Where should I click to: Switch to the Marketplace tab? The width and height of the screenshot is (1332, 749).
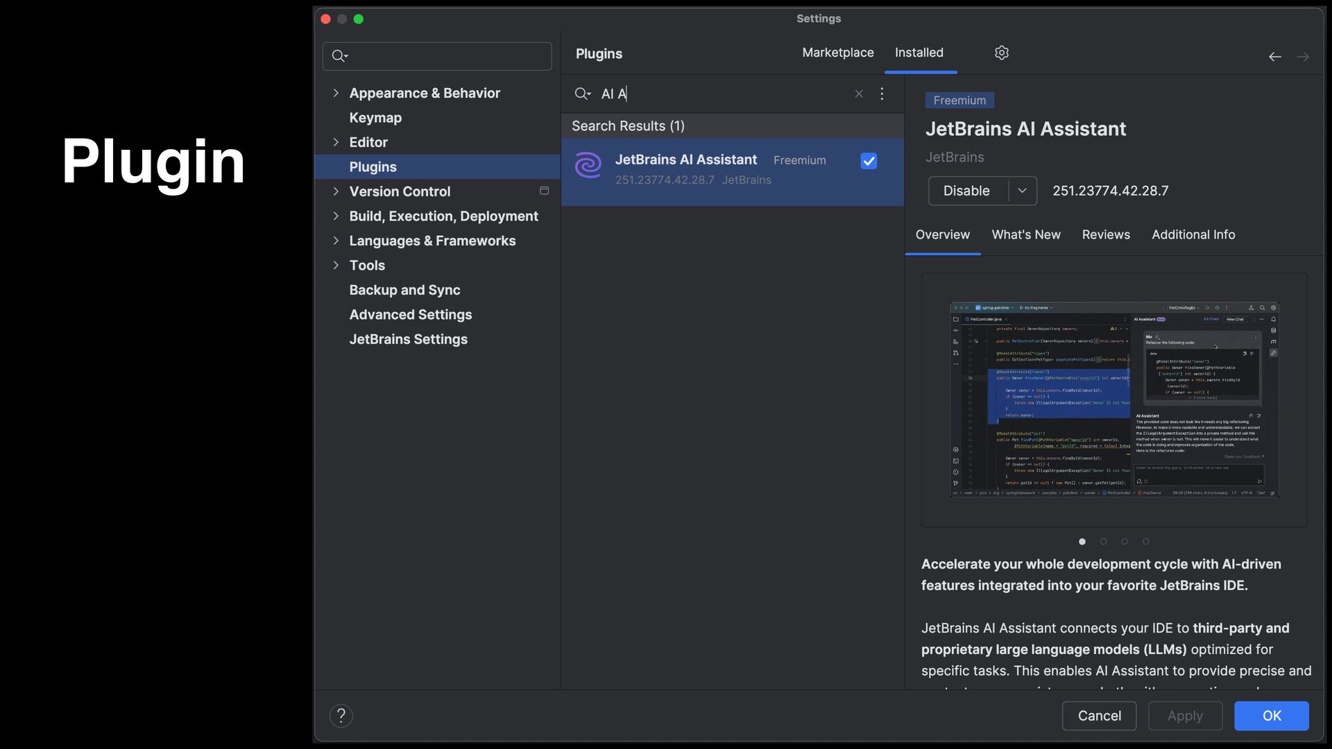click(x=837, y=53)
